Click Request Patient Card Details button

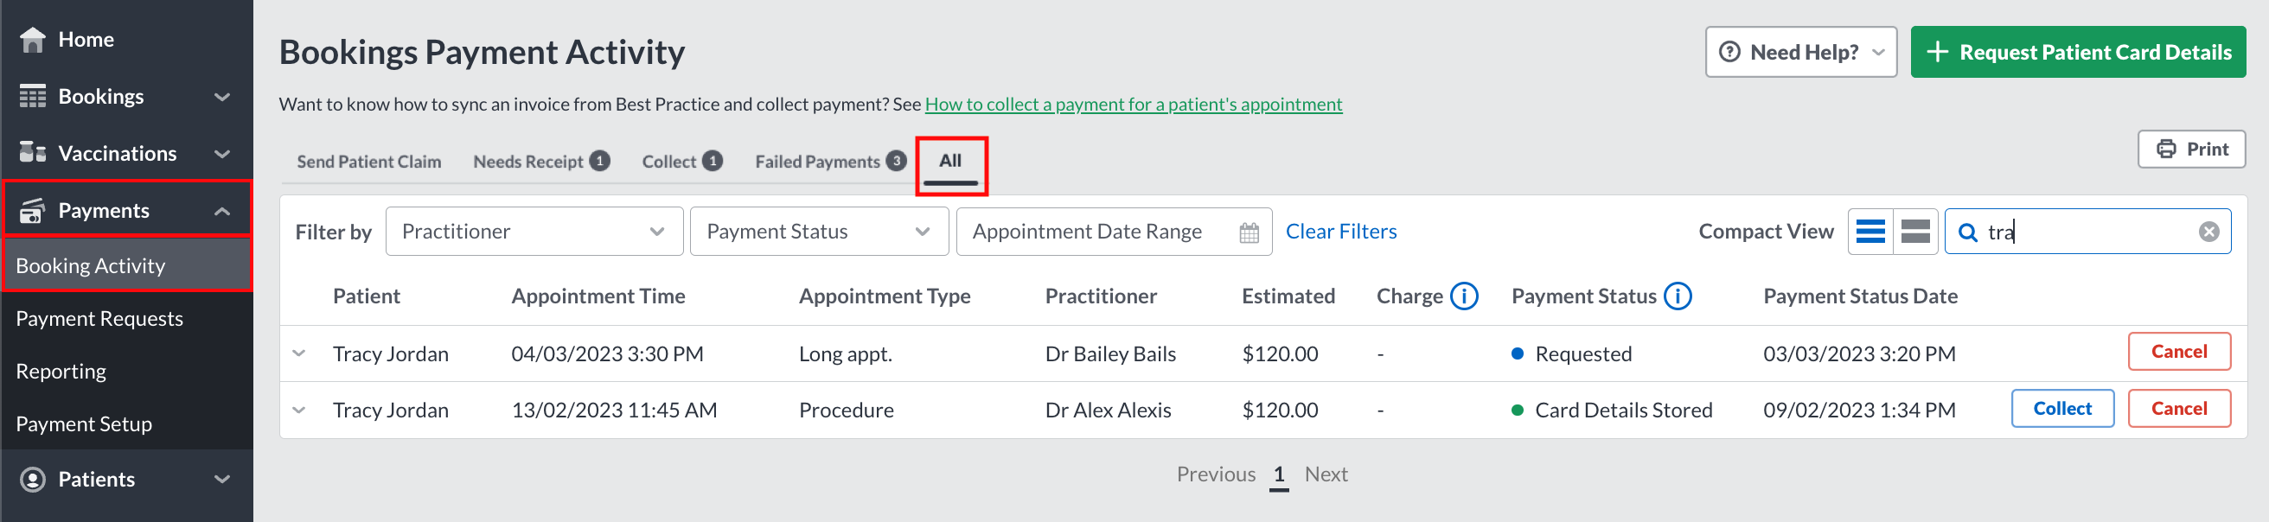point(2078,53)
